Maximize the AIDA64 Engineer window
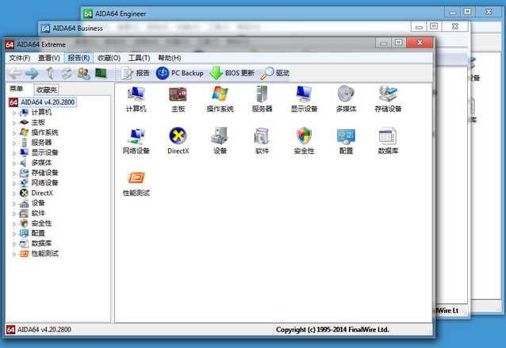The width and height of the screenshot is (506, 348). click(467, 12)
